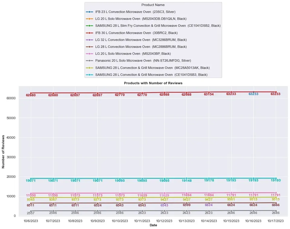This screenshot has height=229, width=290.
Task: Click the red line marker above 10/12/2023
Action: tap(164, 93)
